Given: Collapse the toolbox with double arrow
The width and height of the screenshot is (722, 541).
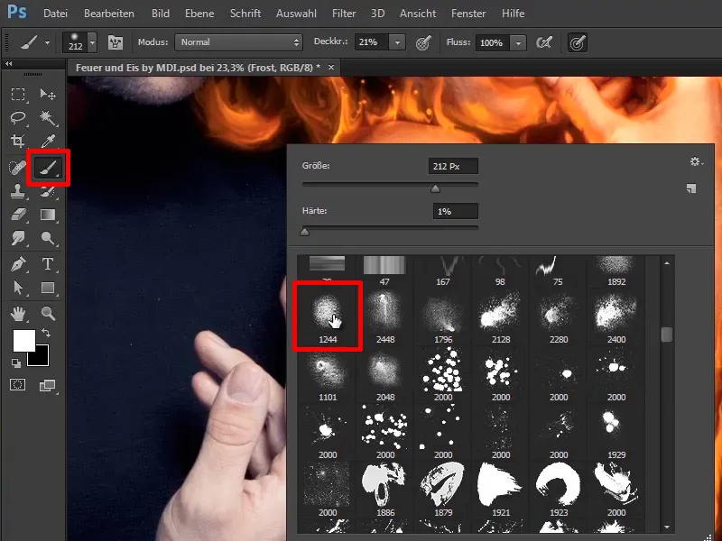Looking at the screenshot, I should (8, 64).
